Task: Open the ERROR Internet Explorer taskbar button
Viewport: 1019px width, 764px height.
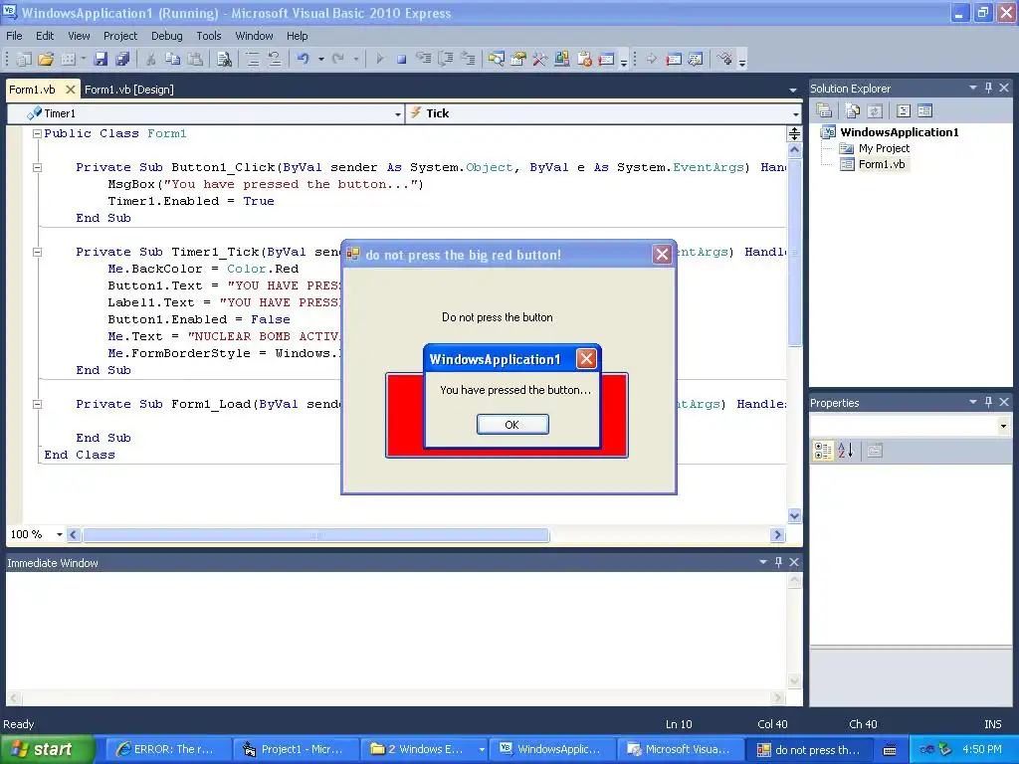Action: click(167, 750)
